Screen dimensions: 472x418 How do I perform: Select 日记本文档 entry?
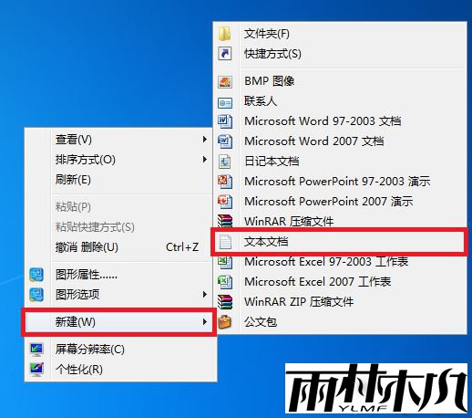click(340, 162)
